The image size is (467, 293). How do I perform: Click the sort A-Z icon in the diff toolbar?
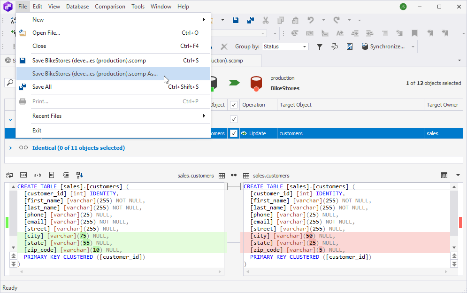pyautogui.click(x=80, y=175)
